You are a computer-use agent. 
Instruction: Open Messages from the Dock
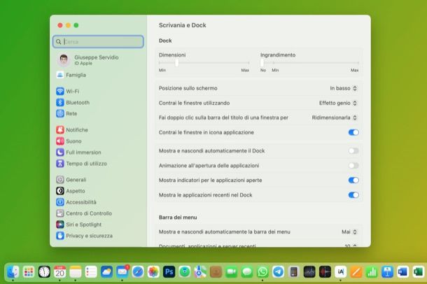[247, 271]
